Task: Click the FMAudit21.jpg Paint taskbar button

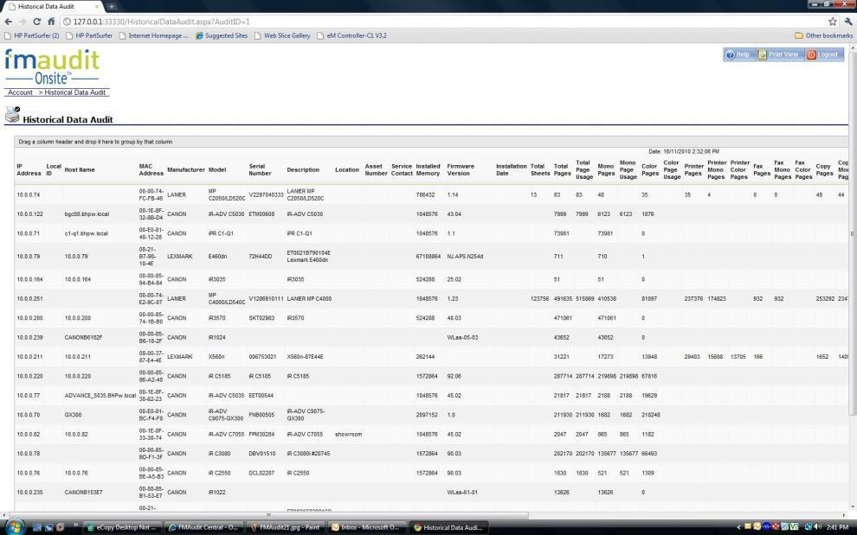Action: pos(285,527)
